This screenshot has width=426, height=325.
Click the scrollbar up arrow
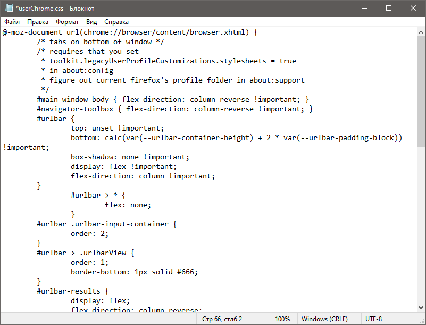tap(421, 32)
